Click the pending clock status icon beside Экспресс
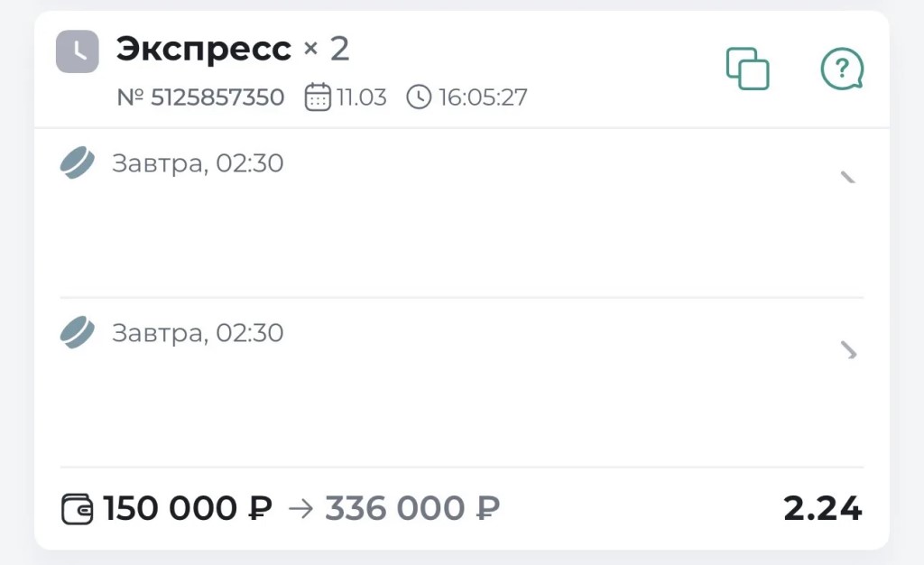924x565 pixels. point(78,51)
